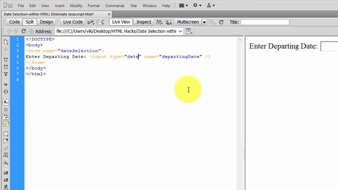Open the Live View options menu icon
The image size is (338, 190).
pyautogui.click(x=189, y=31)
